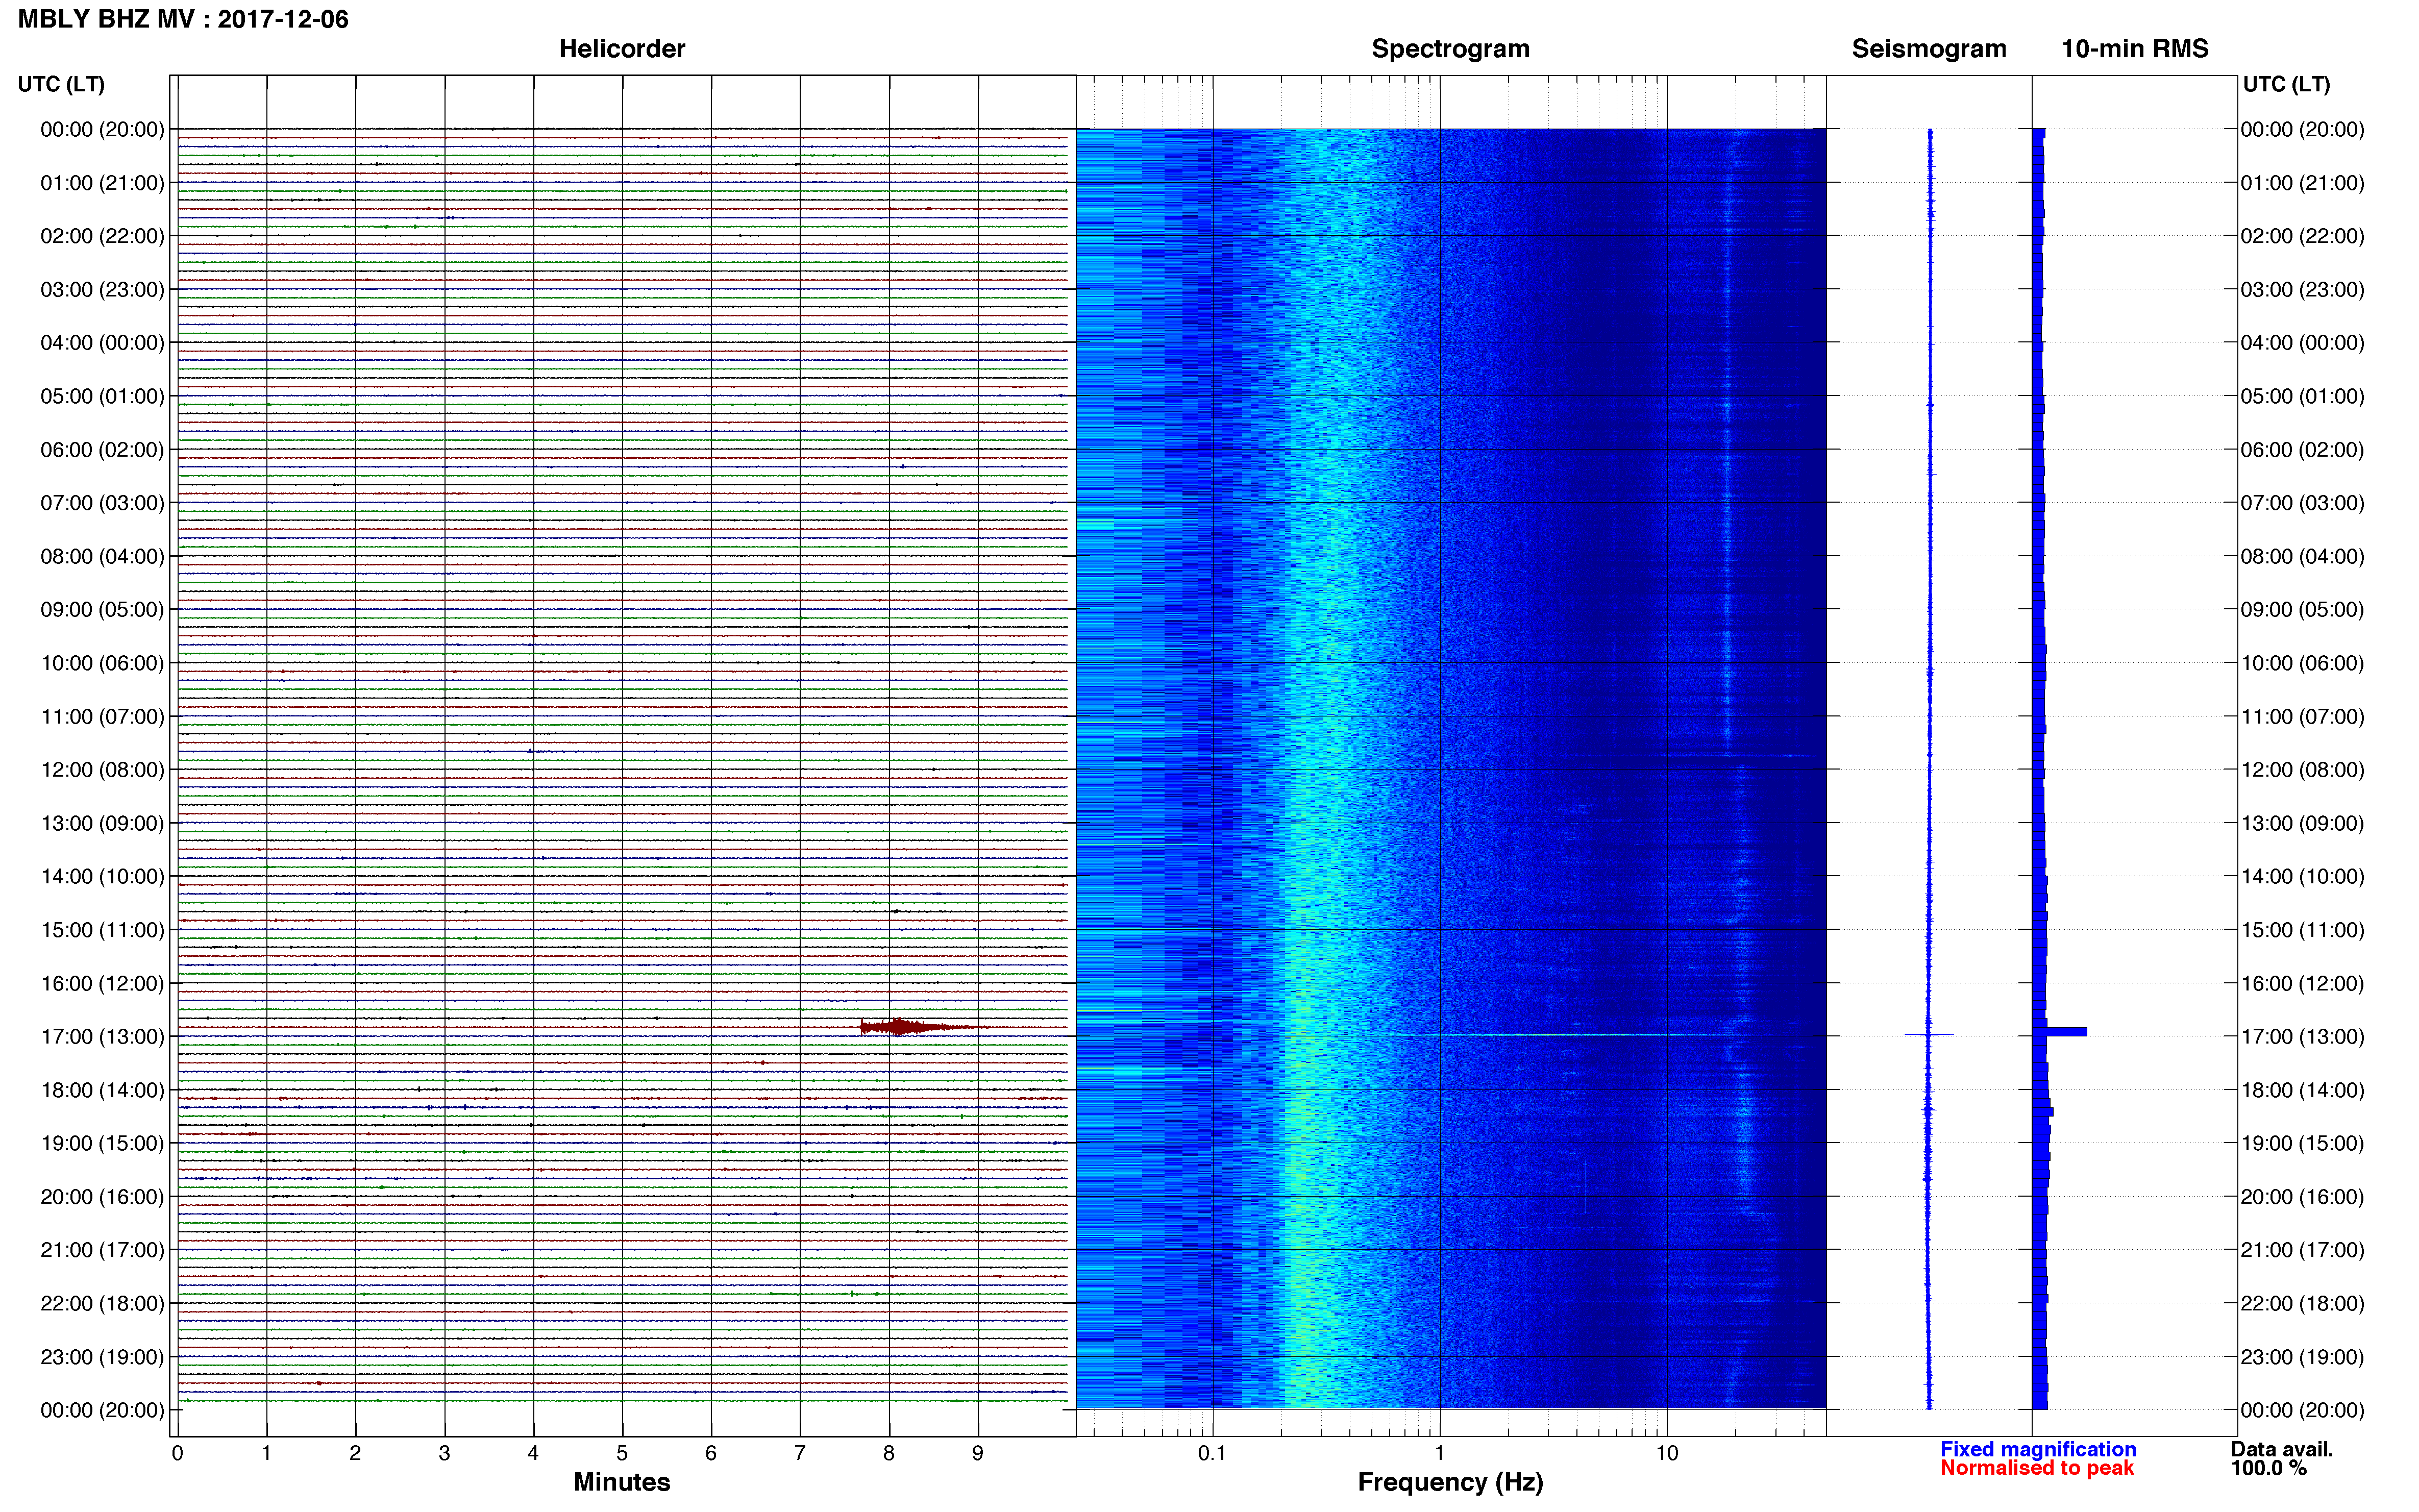Click the title 'MBLY BHZ MV : 2017-12-06'

pos(183,19)
